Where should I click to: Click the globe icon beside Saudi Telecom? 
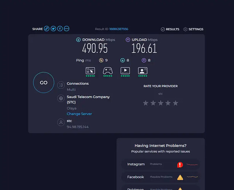60,99
